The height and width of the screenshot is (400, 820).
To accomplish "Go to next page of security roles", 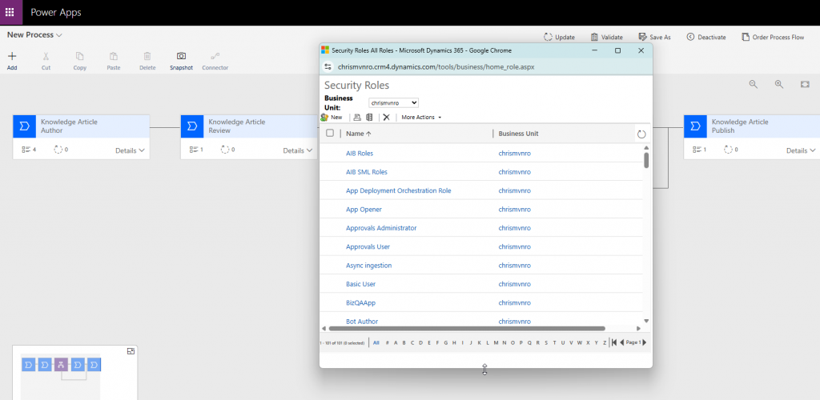I will tap(645, 342).
